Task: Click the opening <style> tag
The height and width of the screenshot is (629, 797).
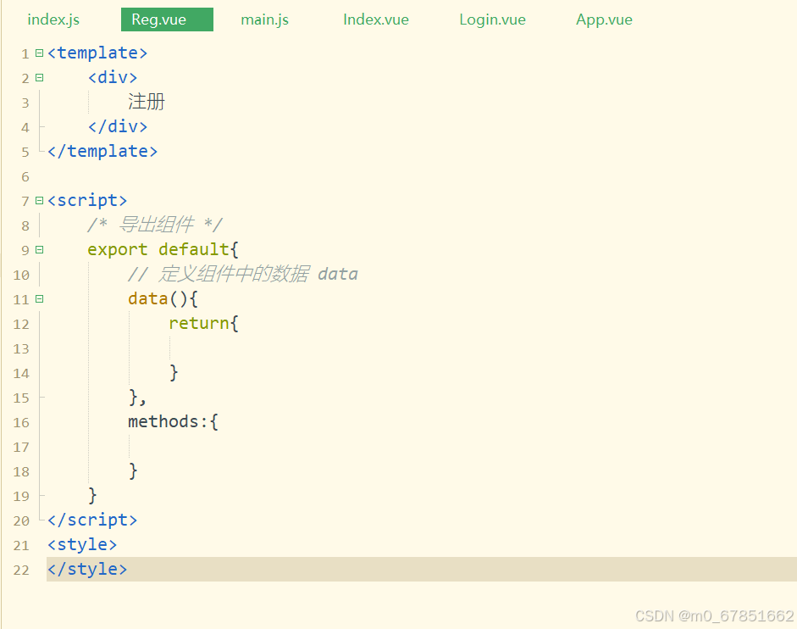Action: (82, 544)
